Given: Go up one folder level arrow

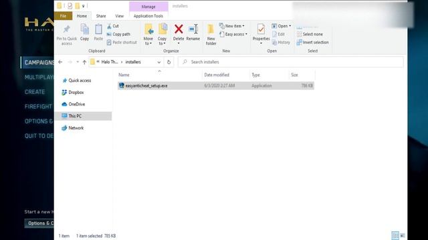Looking at the screenshot, I should coord(84,62).
